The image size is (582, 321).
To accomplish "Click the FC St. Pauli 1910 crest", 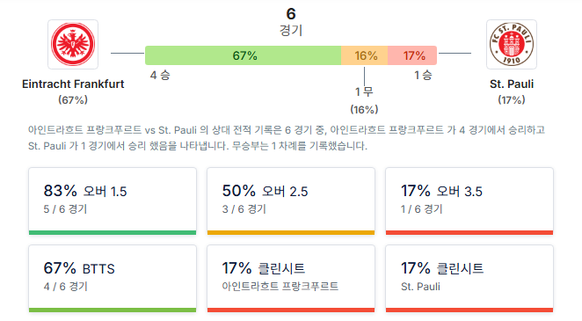I will point(512,45).
